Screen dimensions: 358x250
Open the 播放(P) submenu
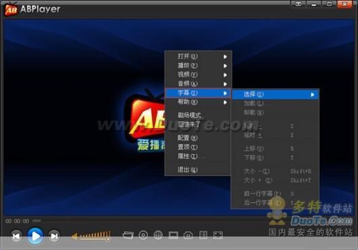(x=198, y=65)
